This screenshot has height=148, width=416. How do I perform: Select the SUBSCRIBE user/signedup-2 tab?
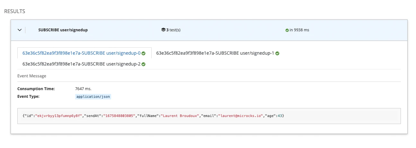click(x=81, y=64)
